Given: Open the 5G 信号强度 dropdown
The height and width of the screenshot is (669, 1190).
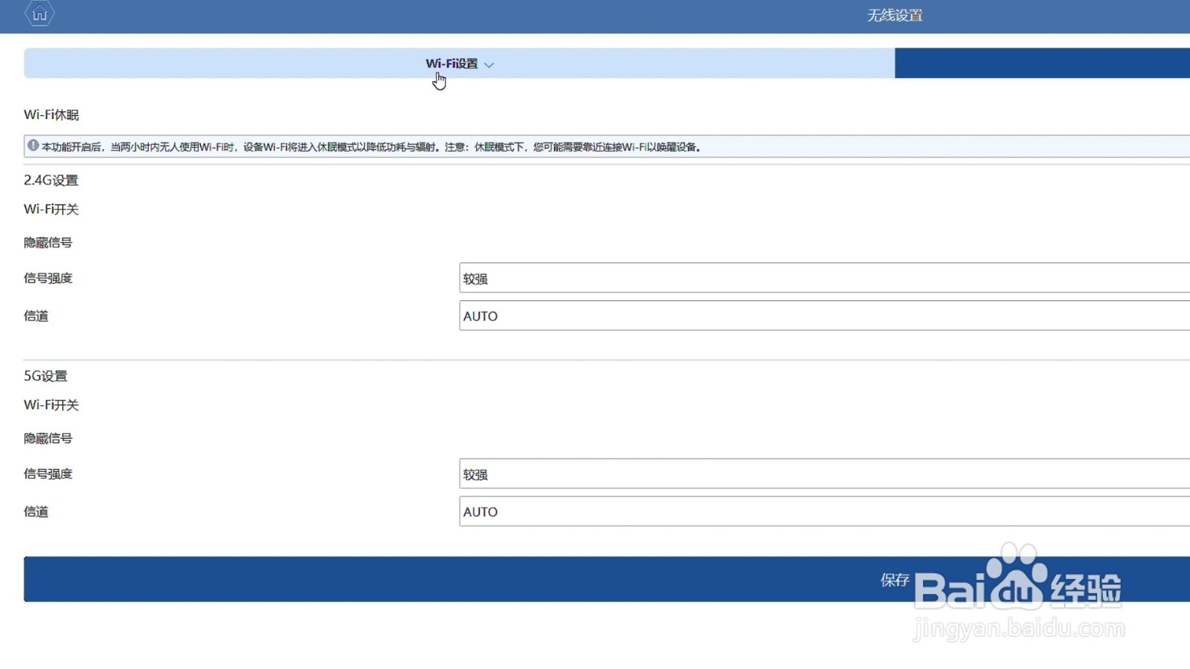Looking at the screenshot, I should (x=824, y=474).
